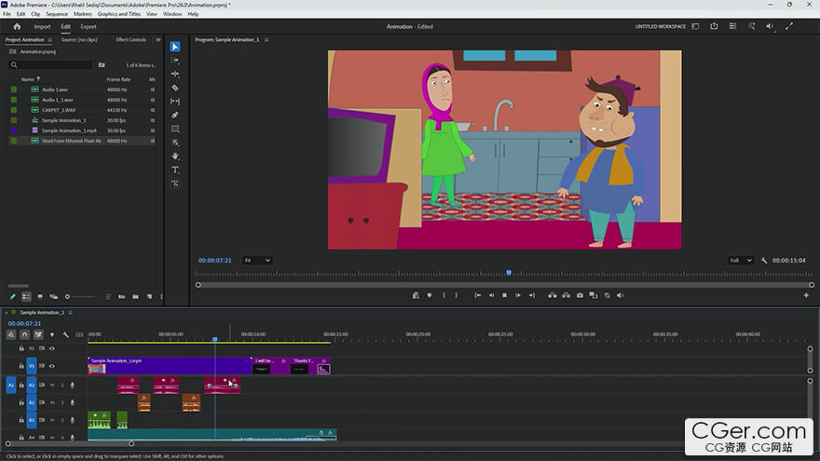Viewport: 820px width, 461px height.
Task: Click the Project panel search field
Action: (50, 65)
